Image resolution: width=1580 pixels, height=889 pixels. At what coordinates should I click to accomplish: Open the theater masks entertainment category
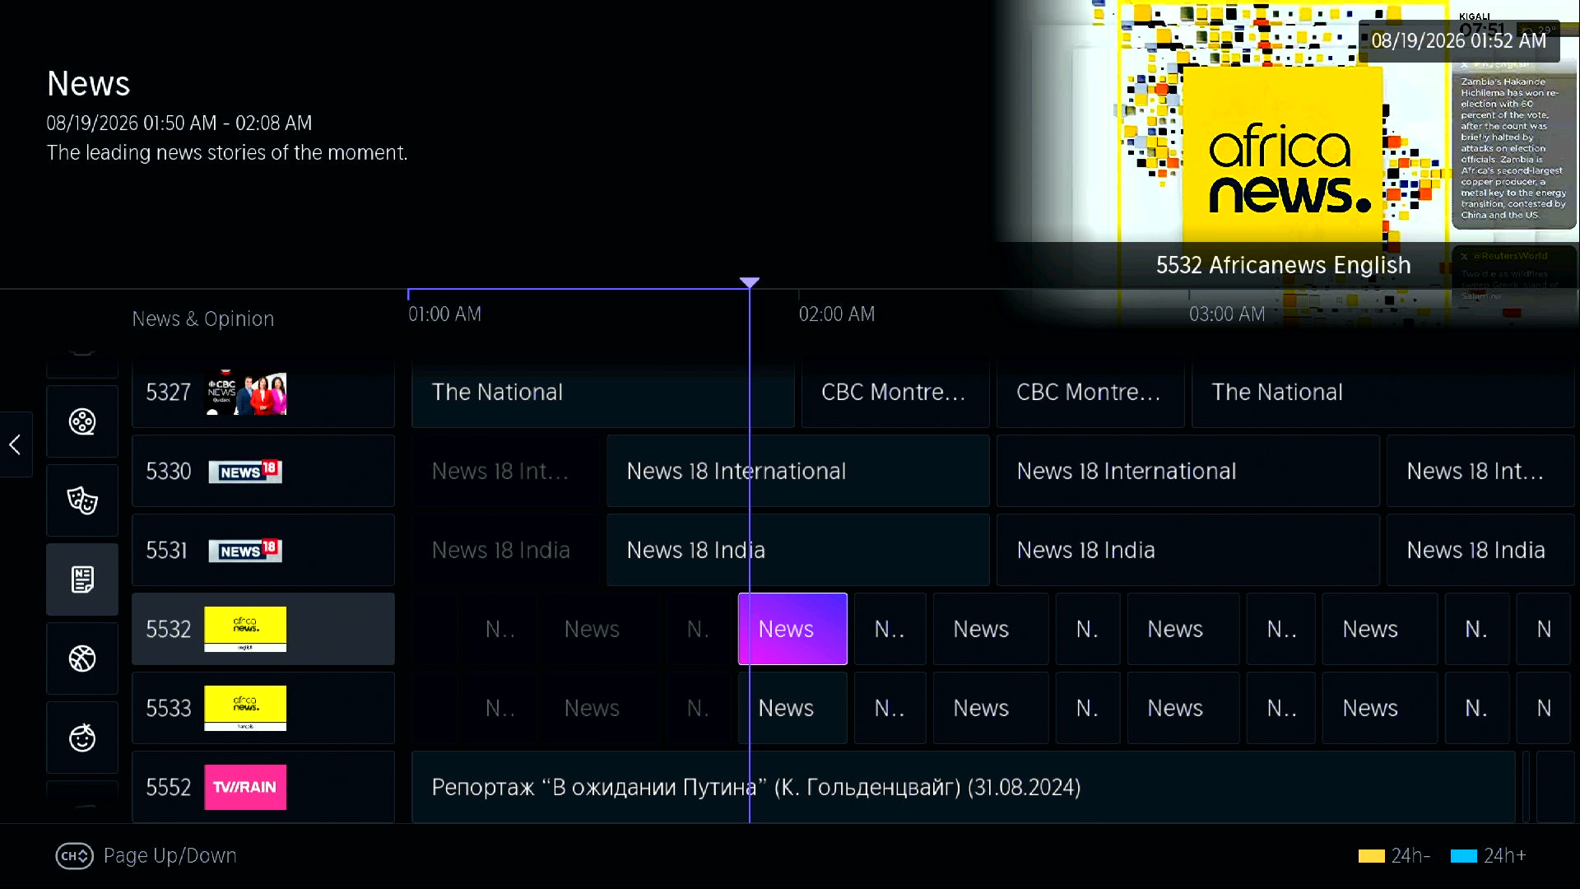pos(82,500)
